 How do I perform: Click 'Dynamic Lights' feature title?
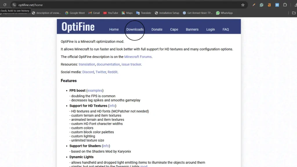tap(81, 157)
